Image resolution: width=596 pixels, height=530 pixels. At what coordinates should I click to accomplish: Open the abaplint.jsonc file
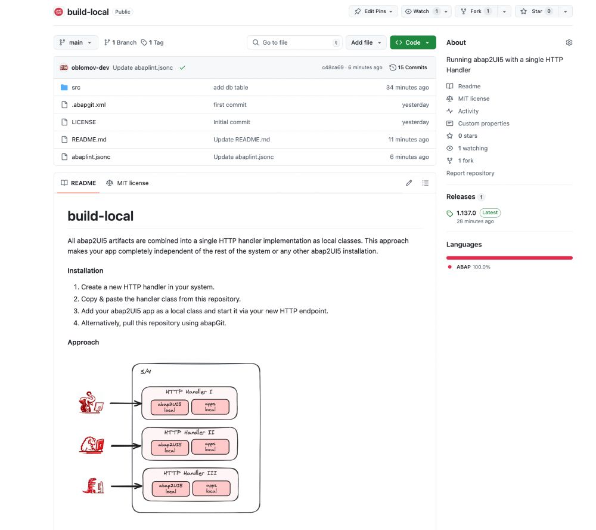coord(91,157)
